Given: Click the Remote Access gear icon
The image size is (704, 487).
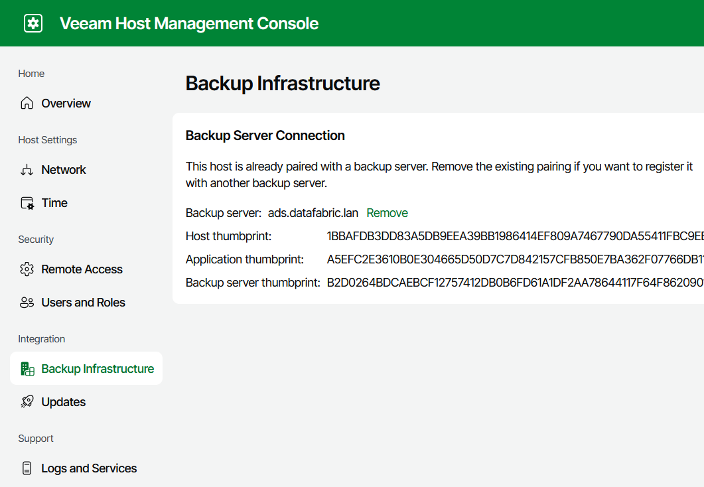Looking at the screenshot, I should point(27,269).
